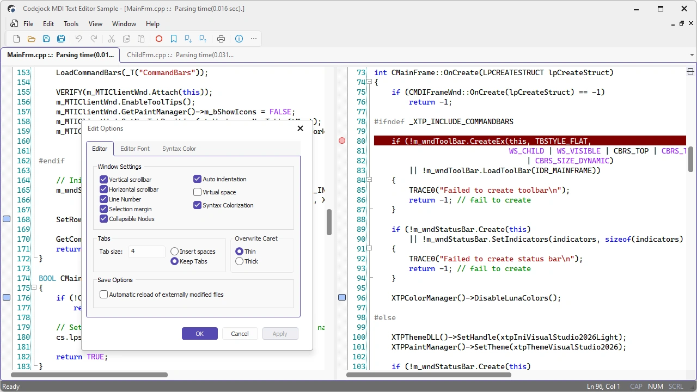Select the Editor tab in dialog
Screen dimensions: 697x392
(100, 149)
